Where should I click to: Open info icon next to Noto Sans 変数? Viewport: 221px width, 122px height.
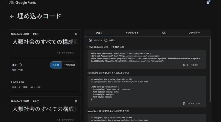pos(38,34)
